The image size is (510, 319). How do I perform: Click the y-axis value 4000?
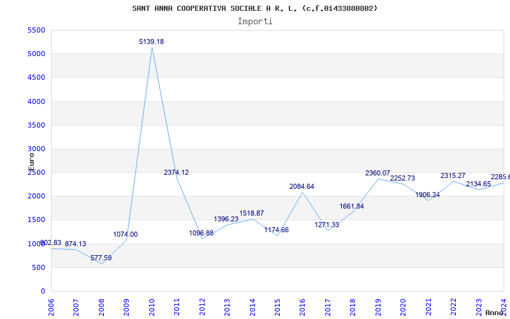(36, 101)
